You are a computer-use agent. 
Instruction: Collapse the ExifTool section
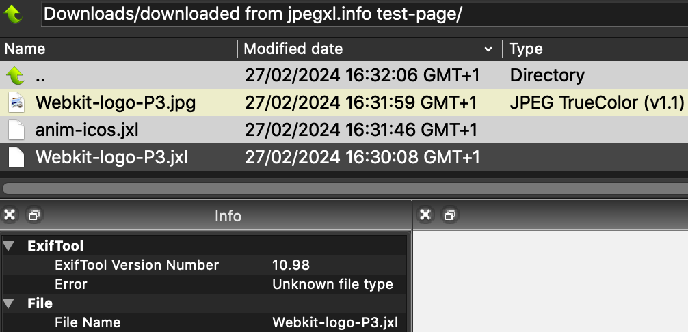point(8,246)
